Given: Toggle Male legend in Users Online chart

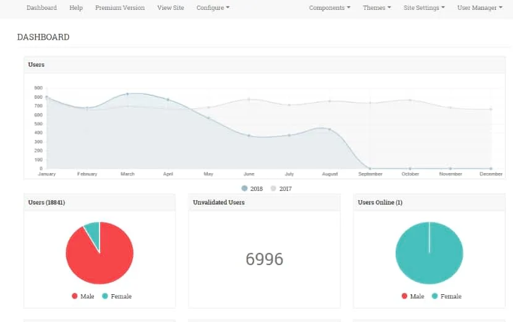Looking at the screenshot, I should tap(413, 296).
